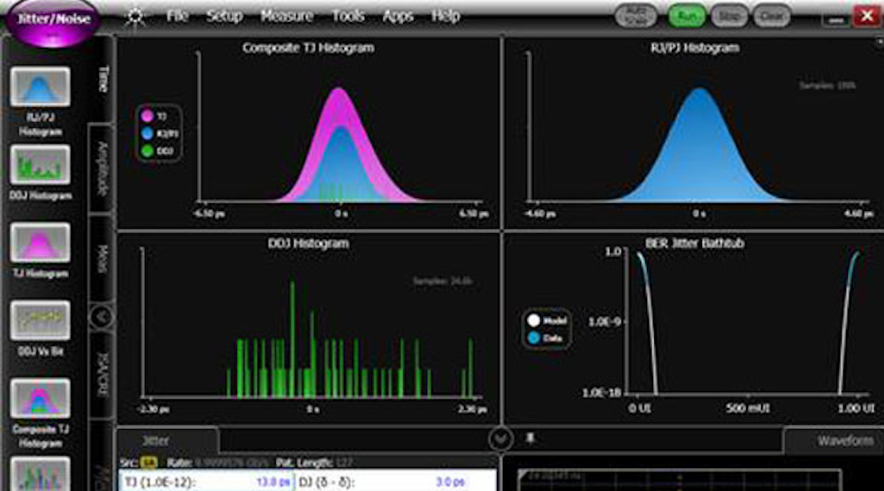Select the Composite TJ Histogram sidebar icon
884x491 pixels.
click(x=40, y=399)
